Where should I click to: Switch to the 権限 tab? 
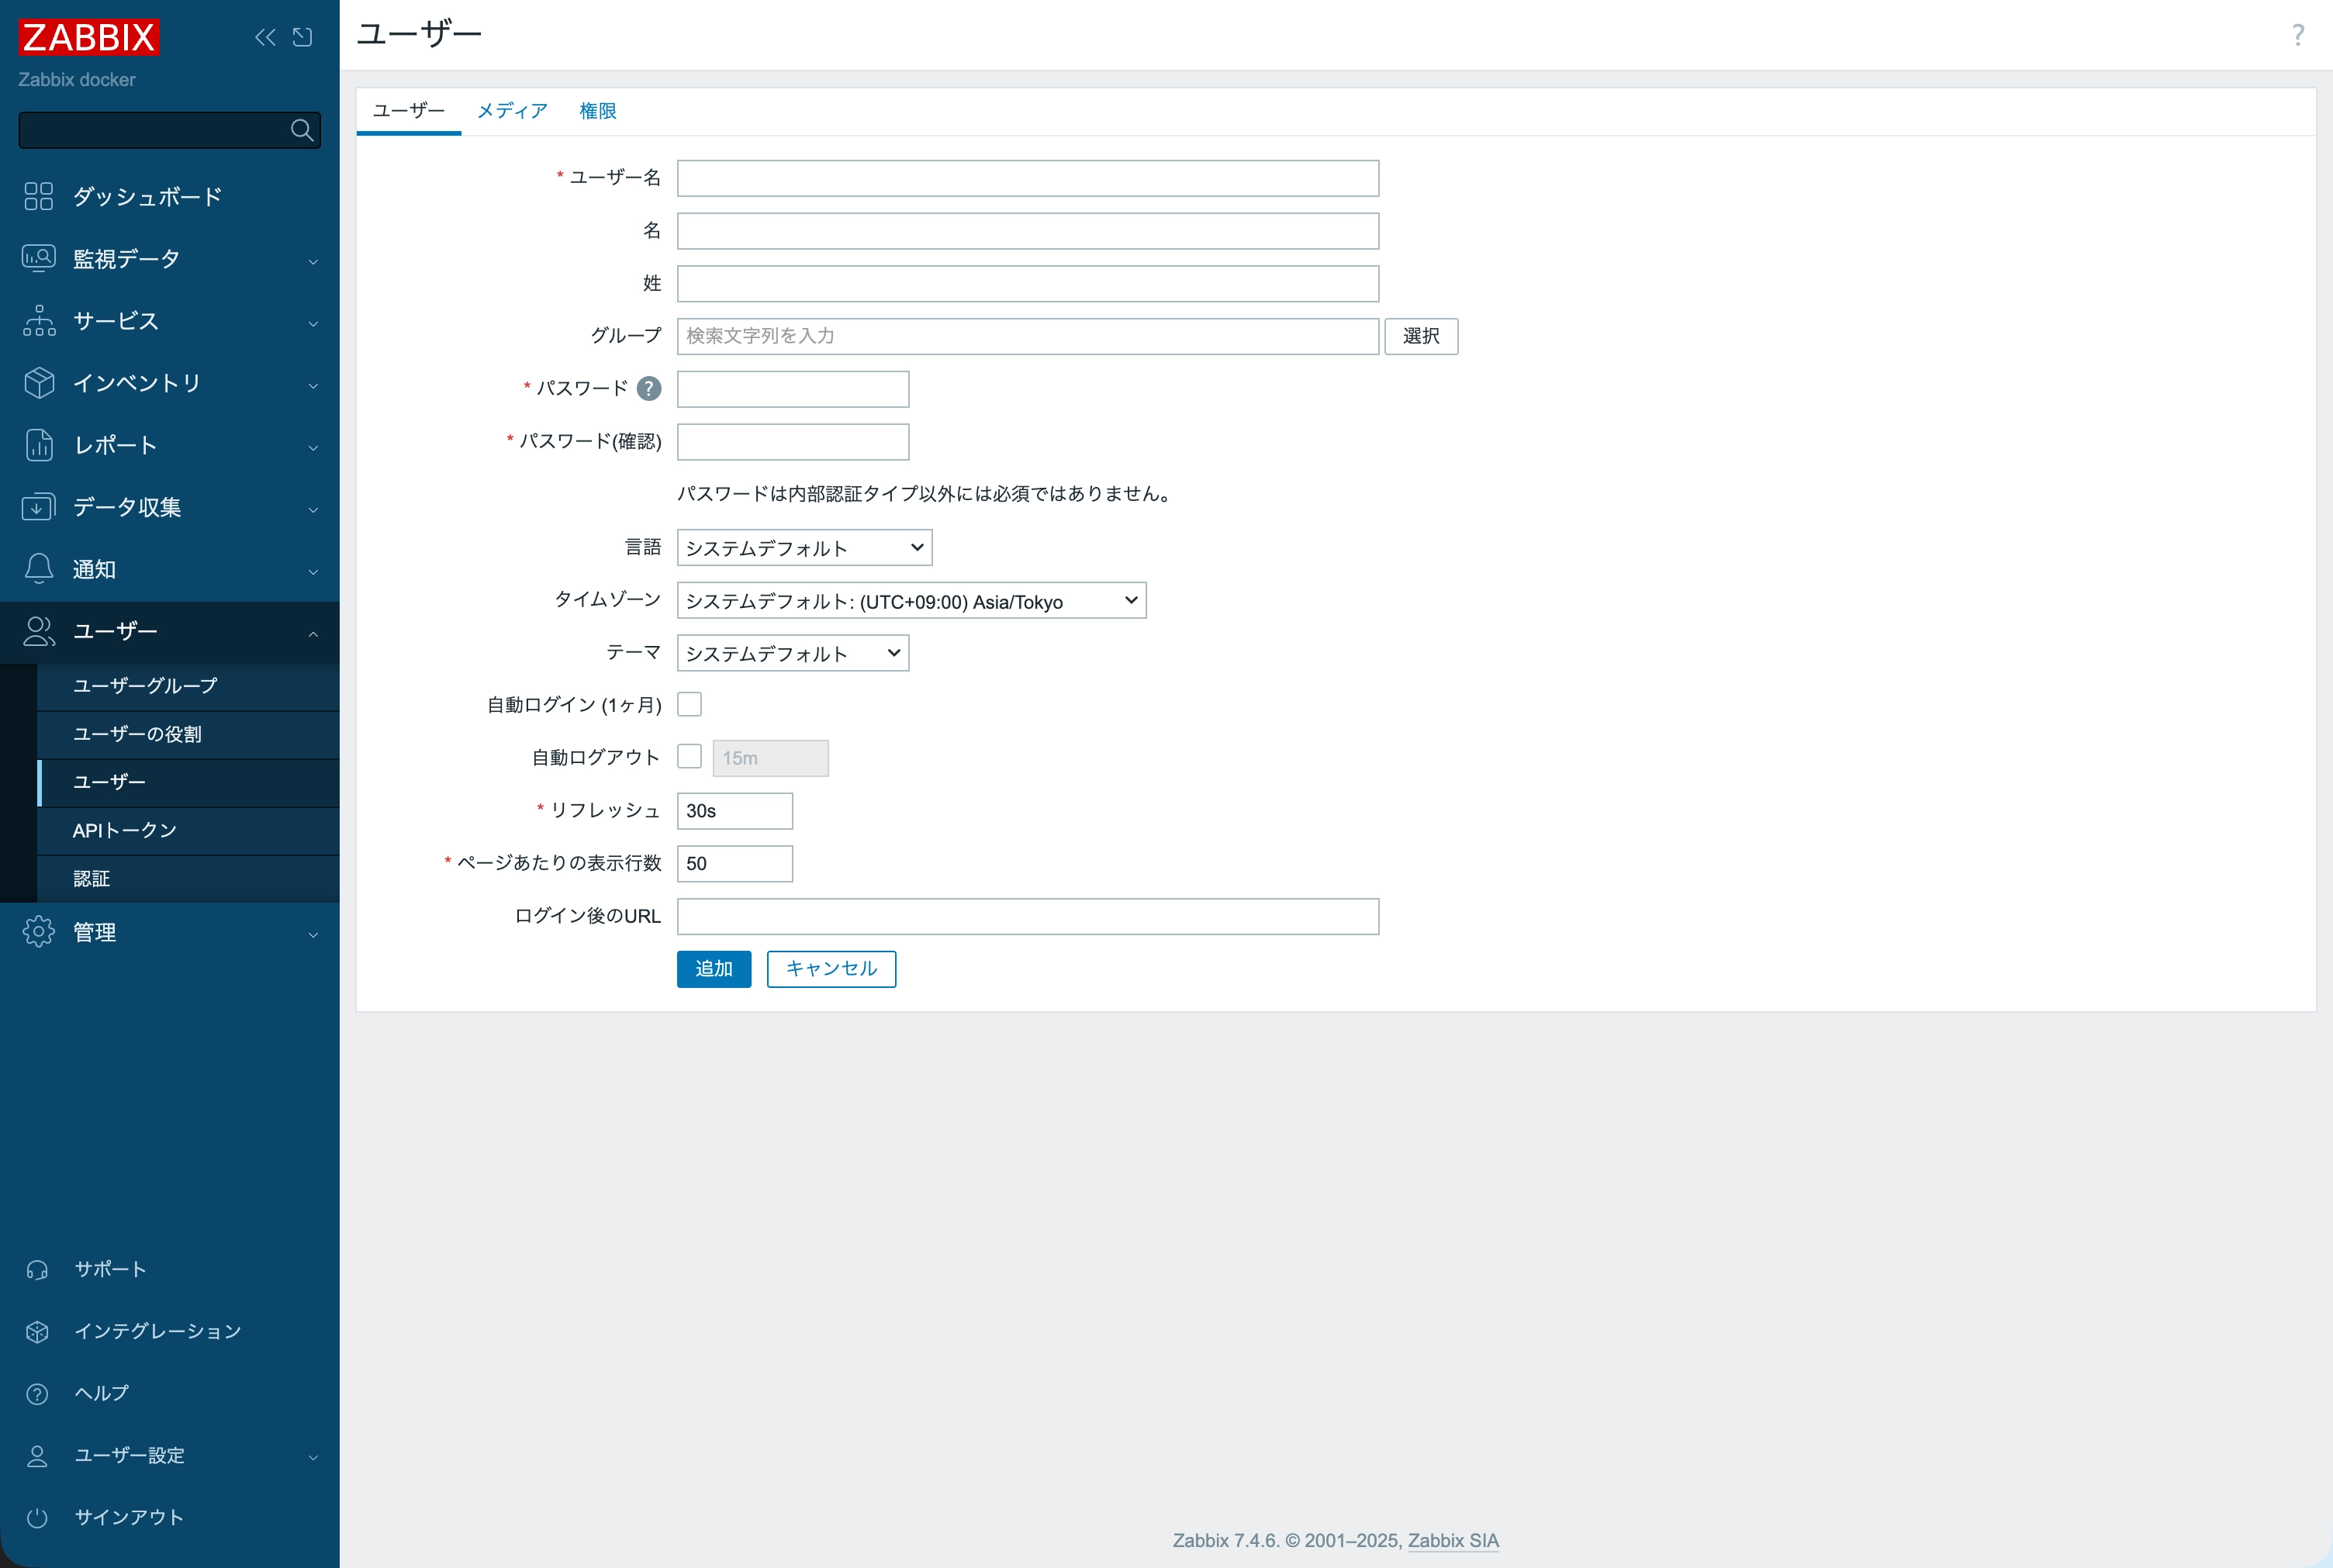click(597, 111)
